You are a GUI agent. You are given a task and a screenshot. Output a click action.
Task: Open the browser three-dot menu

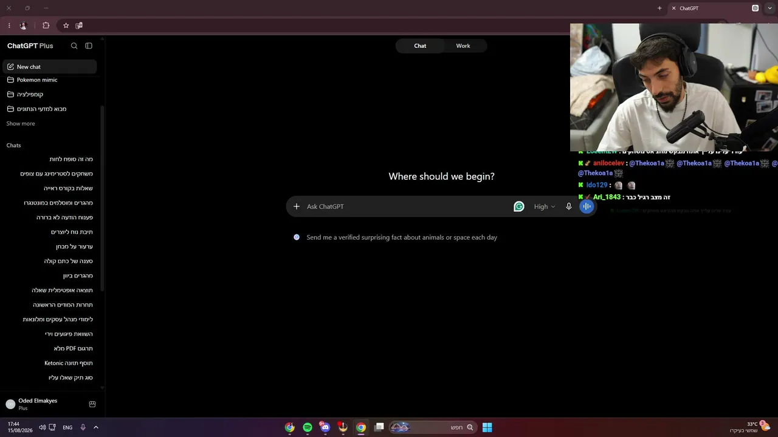(x=9, y=25)
